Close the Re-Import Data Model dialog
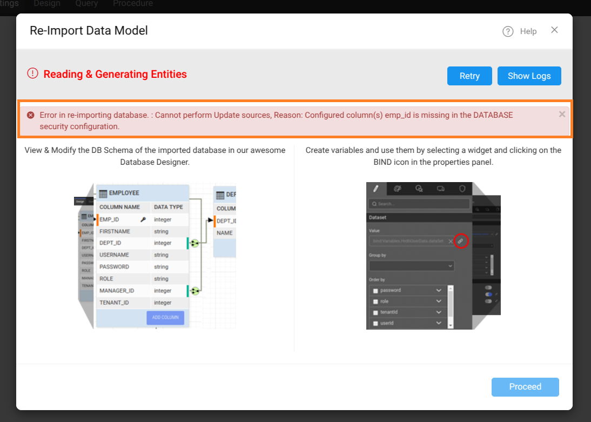 point(554,30)
